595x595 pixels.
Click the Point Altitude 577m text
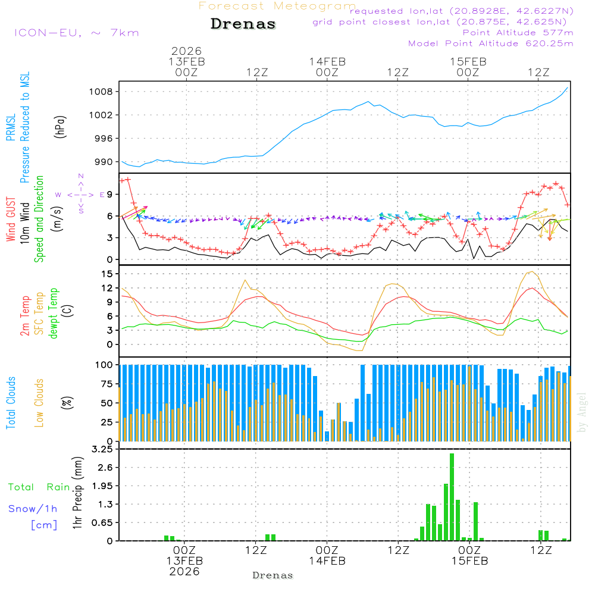(518, 33)
